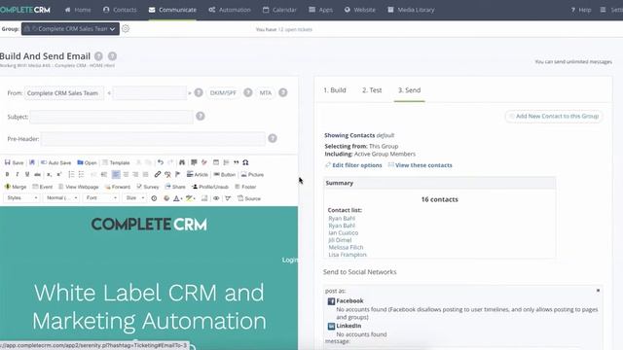Click the open tickets link

[x=295, y=29]
